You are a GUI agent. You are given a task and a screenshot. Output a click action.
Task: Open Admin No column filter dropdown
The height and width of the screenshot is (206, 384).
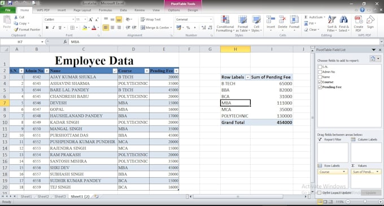[x=46, y=71]
